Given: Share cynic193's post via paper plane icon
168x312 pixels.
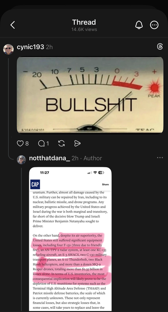Looking at the screenshot, I should tap(77, 143).
